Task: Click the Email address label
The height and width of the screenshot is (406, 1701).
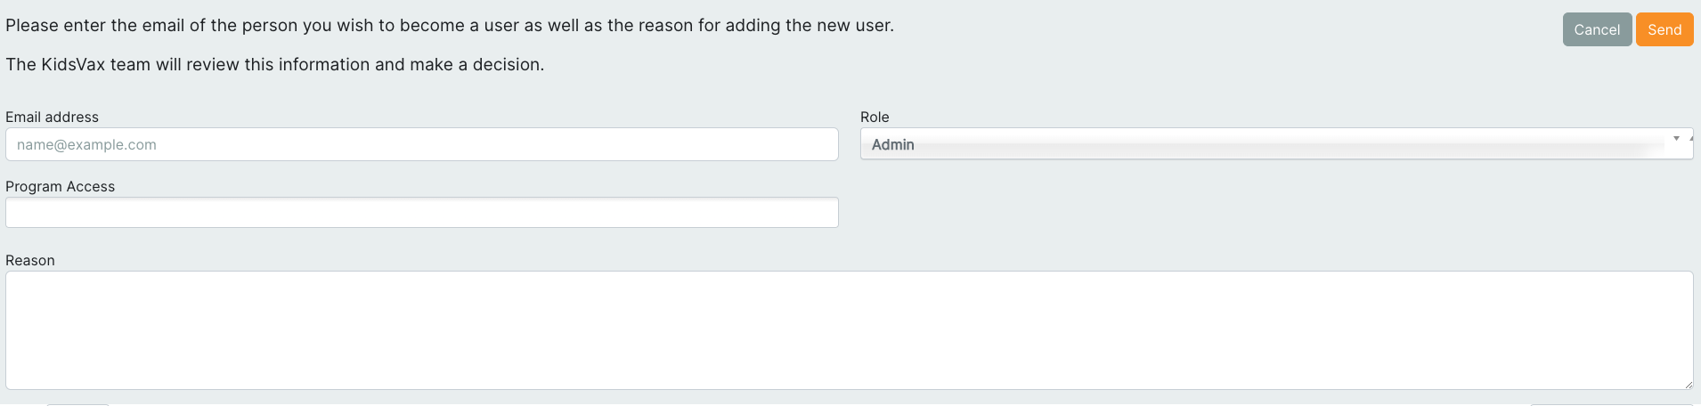Action: click(x=52, y=117)
